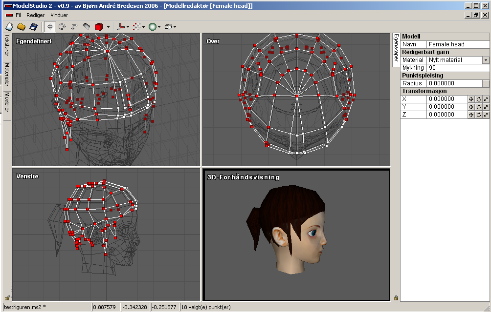Save with the floppy disk icon
491x312 pixels.
pyautogui.click(x=34, y=27)
